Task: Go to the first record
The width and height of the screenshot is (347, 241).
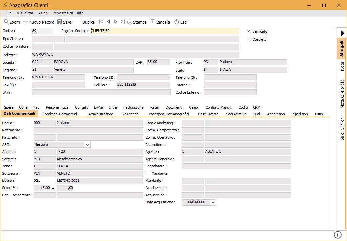Action: click(x=101, y=21)
